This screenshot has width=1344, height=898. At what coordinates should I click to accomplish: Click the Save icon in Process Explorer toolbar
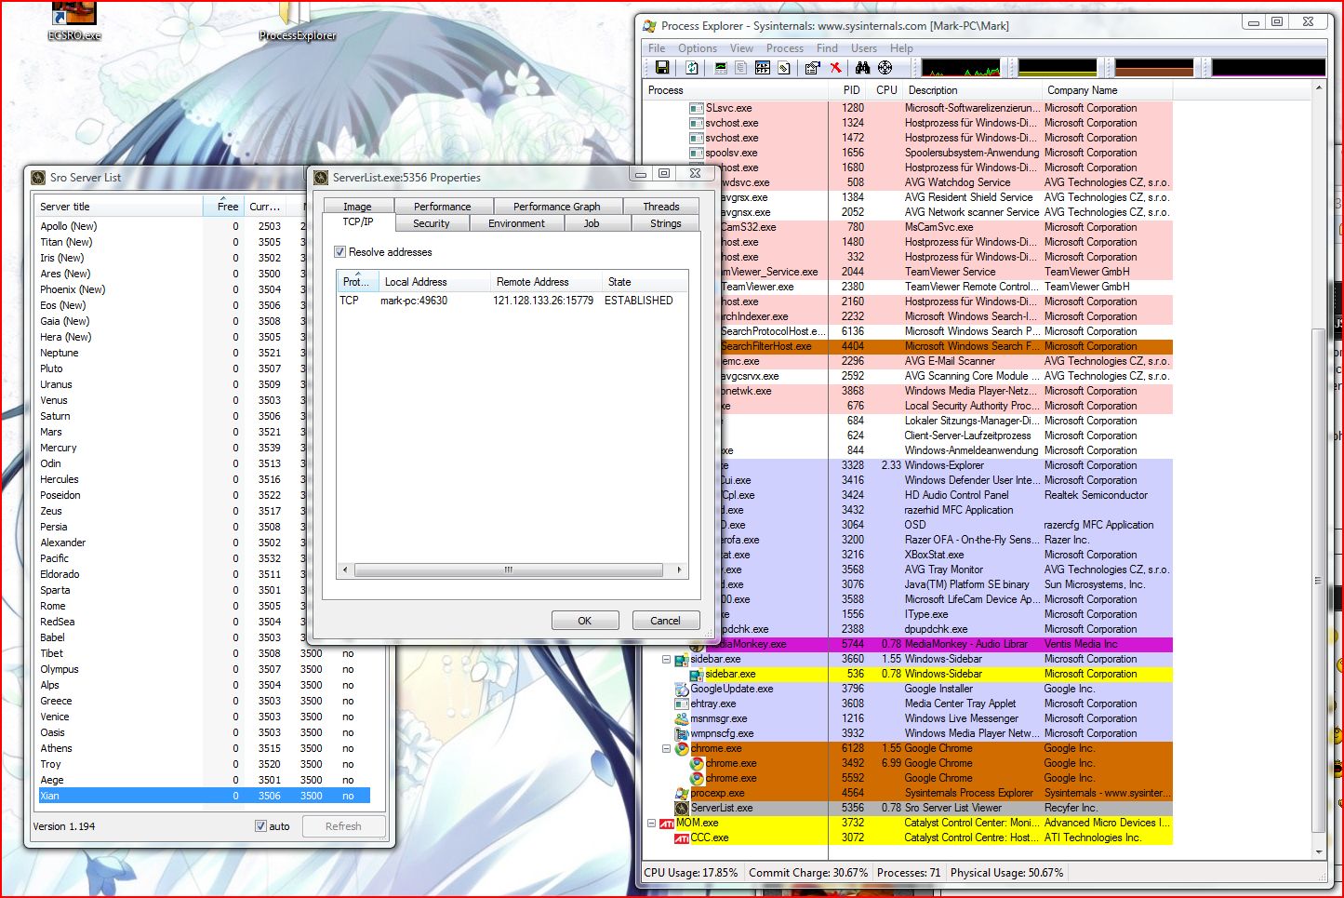coord(662,68)
